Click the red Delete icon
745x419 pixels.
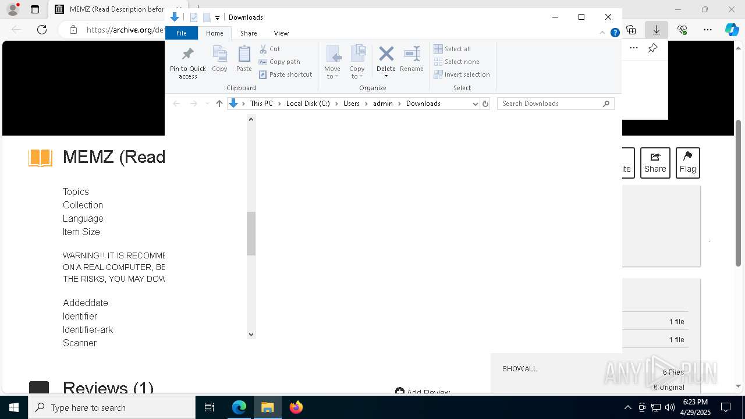click(386, 54)
